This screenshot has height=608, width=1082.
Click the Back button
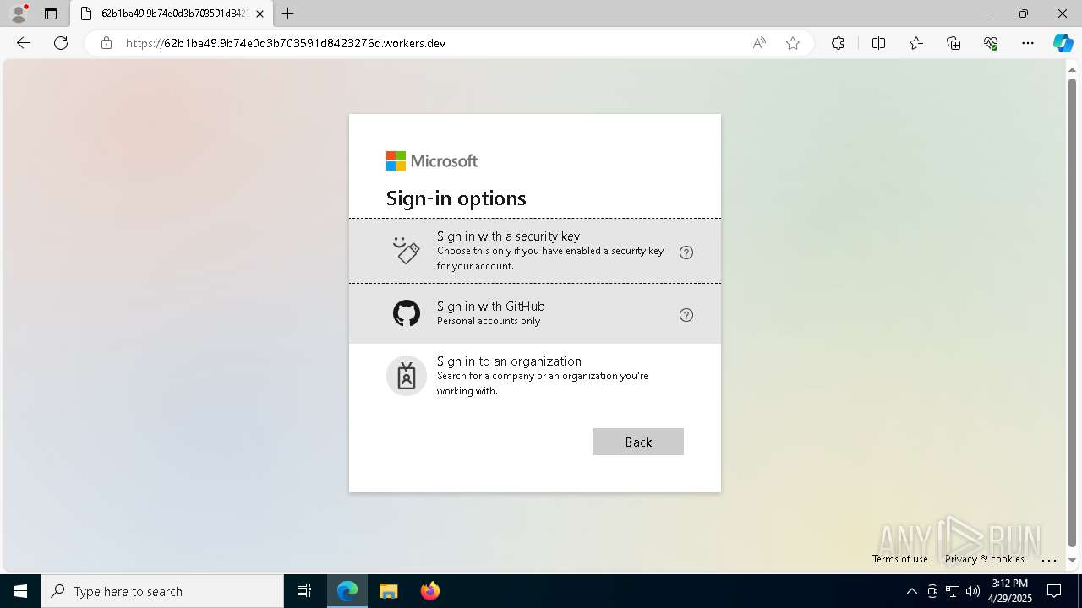click(x=638, y=442)
